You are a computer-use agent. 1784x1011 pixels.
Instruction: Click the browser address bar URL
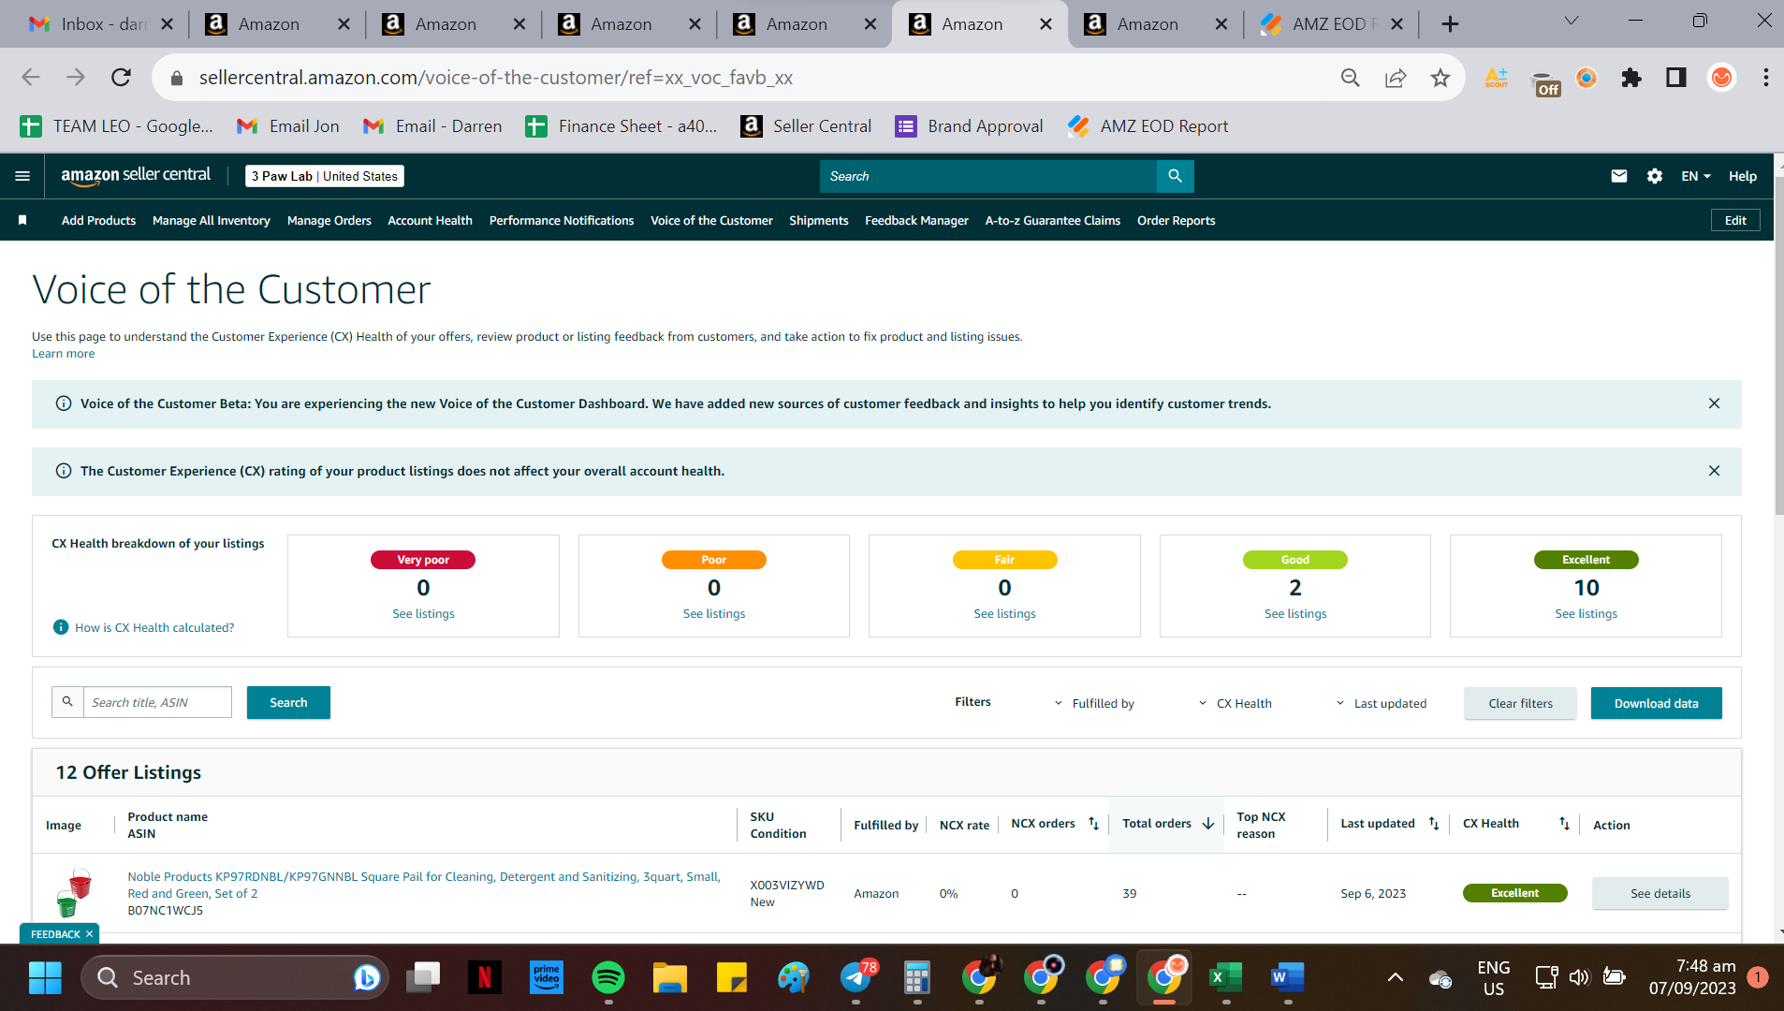(x=495, y=78)
